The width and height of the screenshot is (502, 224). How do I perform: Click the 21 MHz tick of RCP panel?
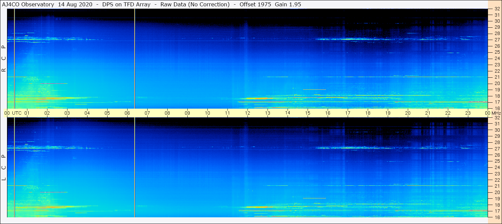[497, 77]
